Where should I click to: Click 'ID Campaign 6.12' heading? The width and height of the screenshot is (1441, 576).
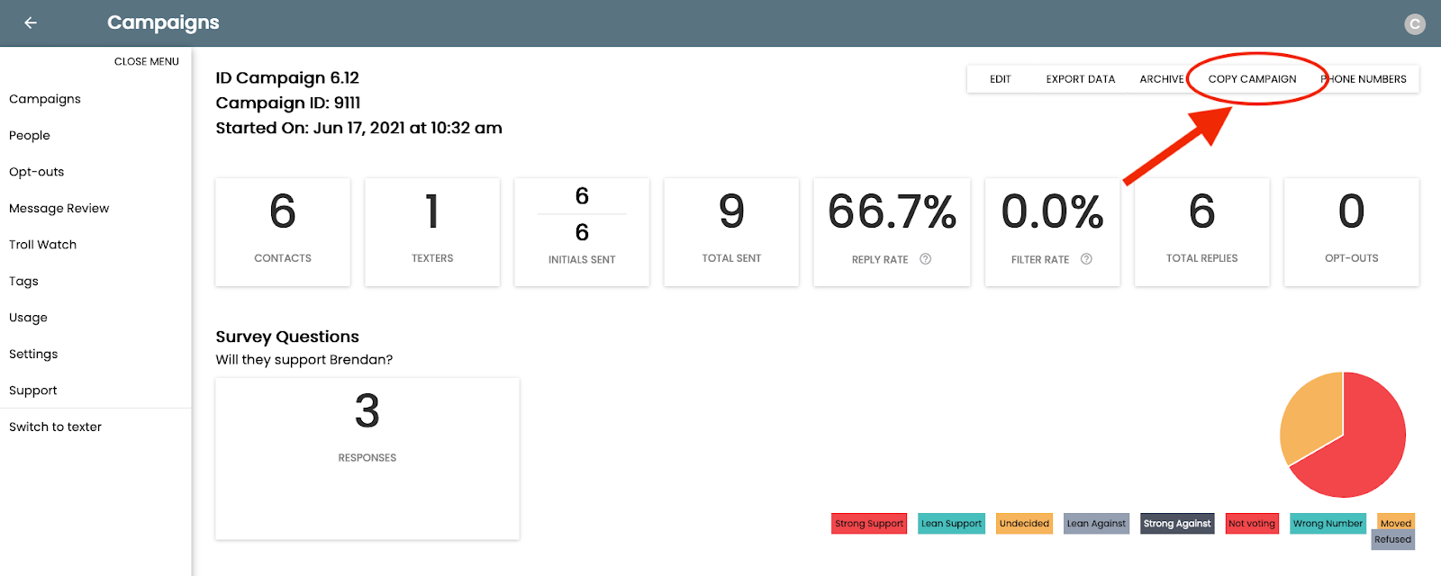point(287,78)
